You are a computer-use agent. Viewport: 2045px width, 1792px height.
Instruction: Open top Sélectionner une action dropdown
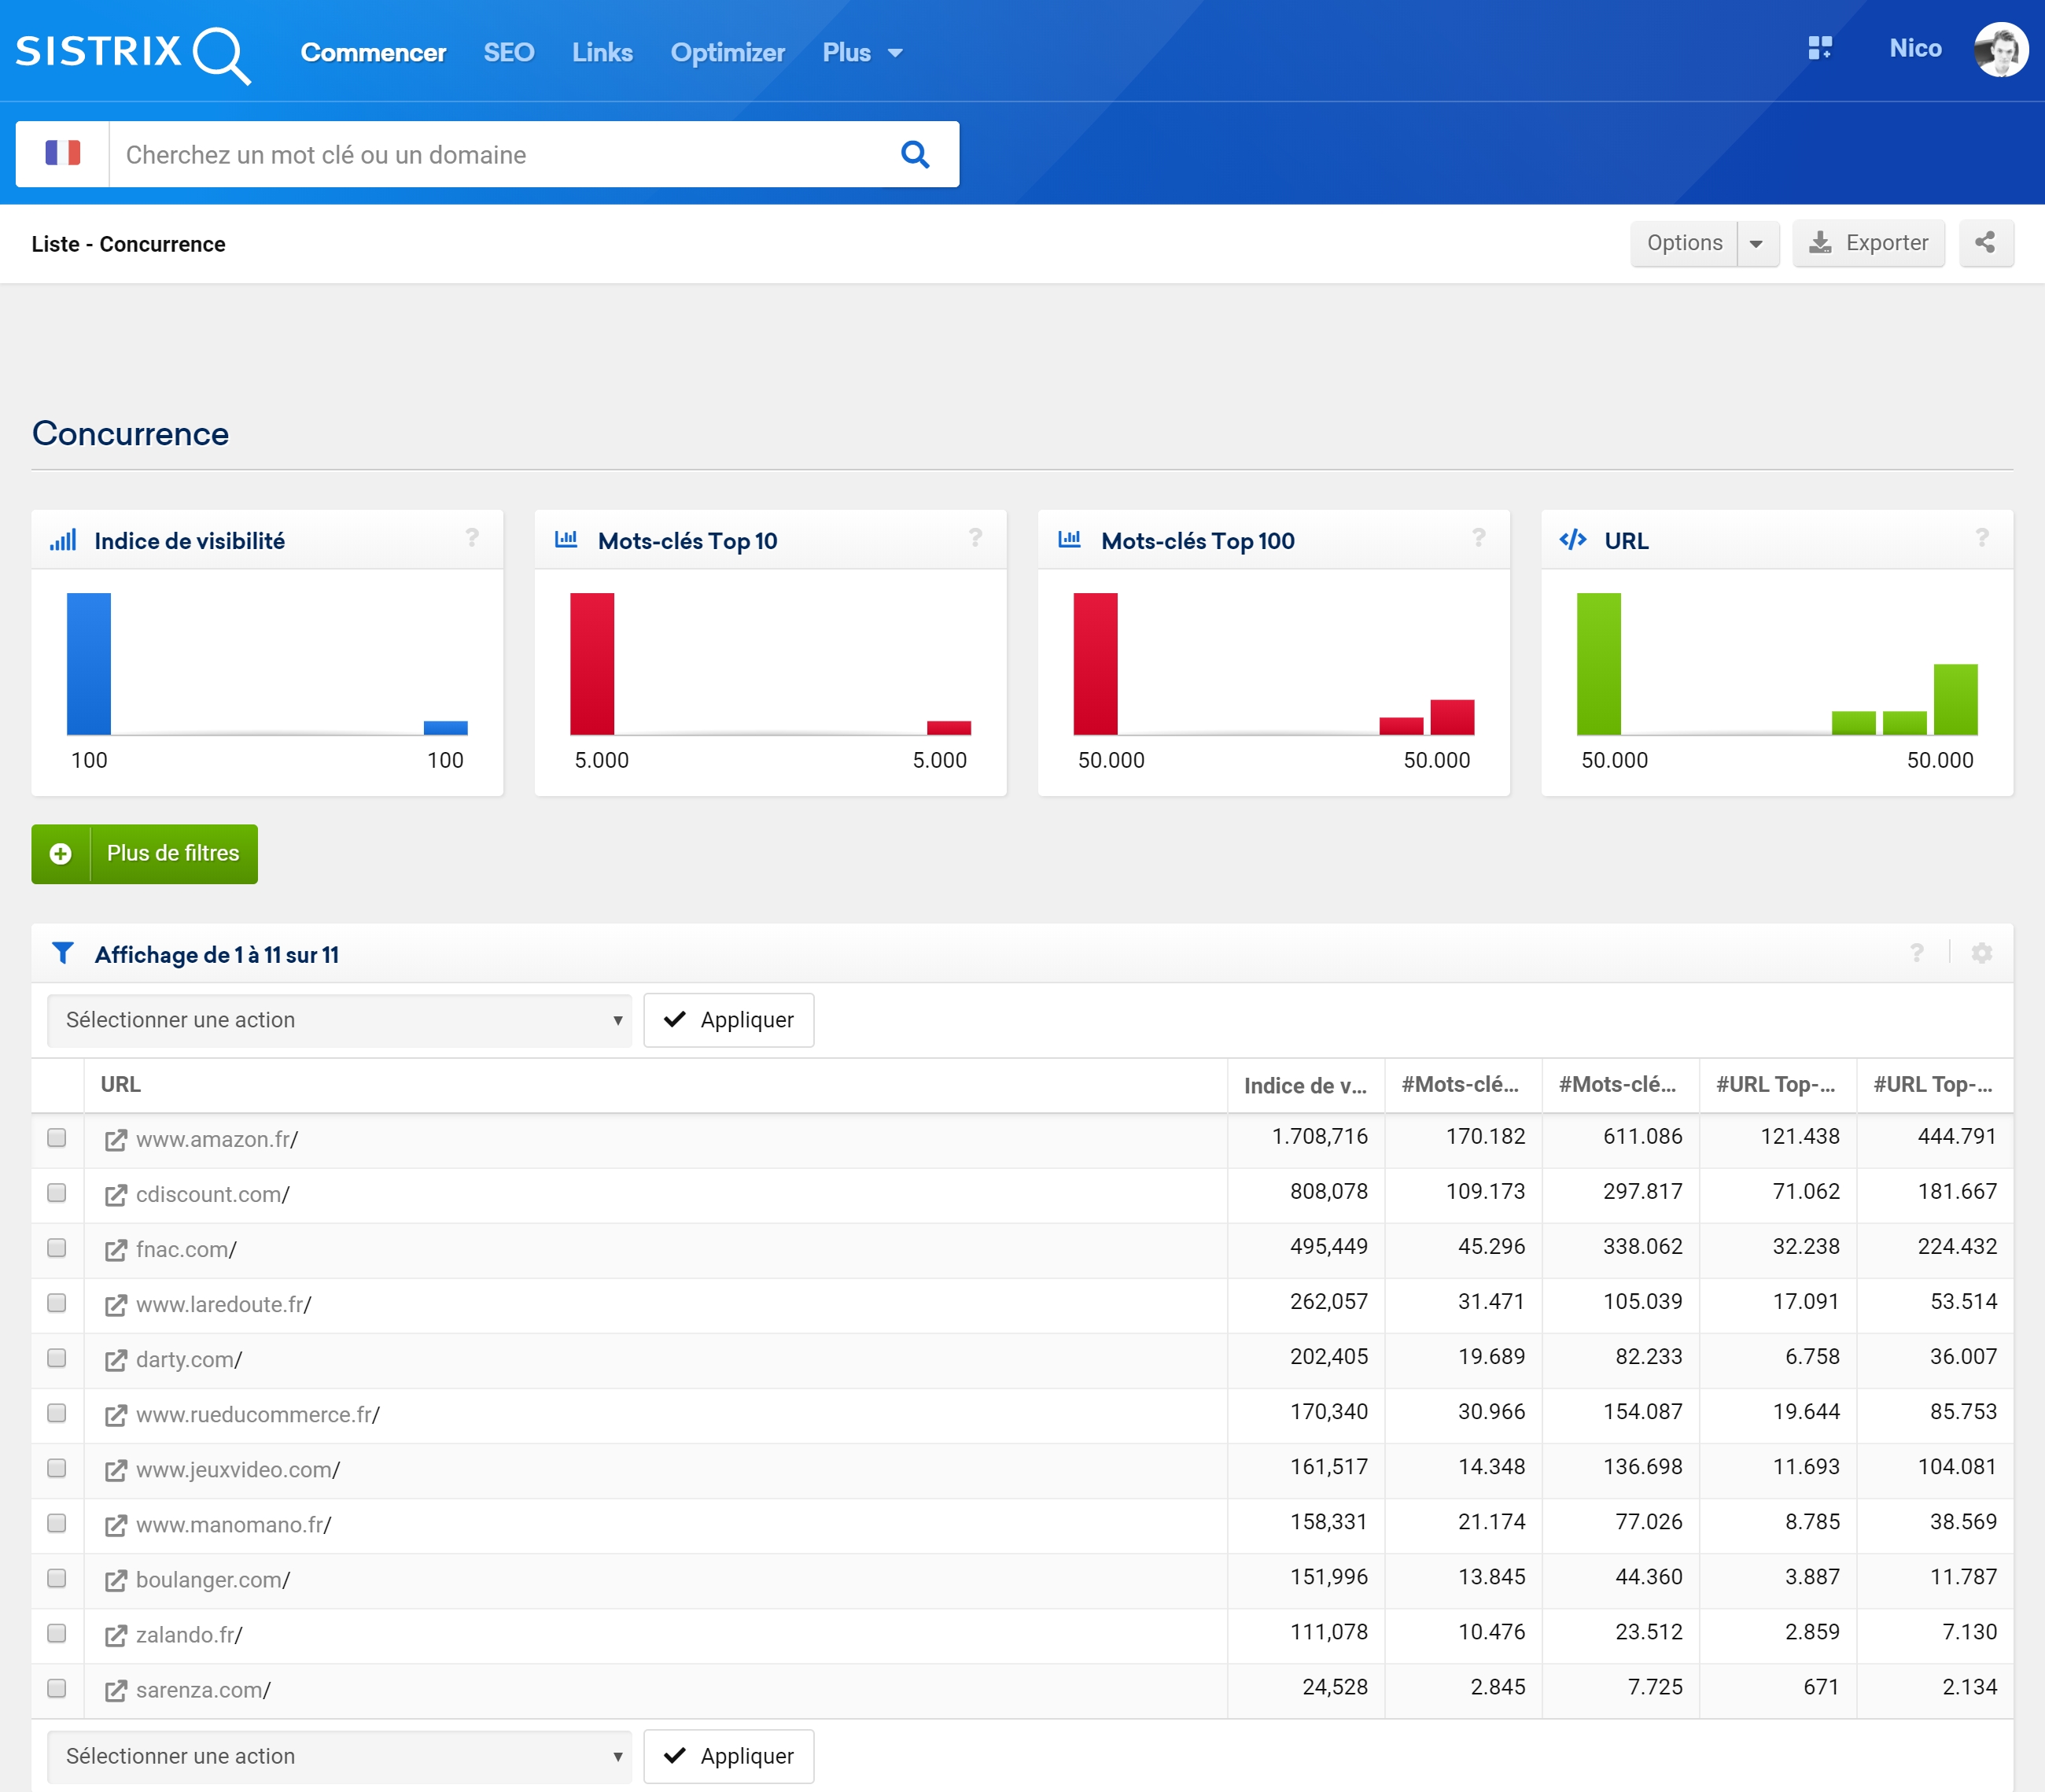pyautogui.click(x=339, y=1020)
